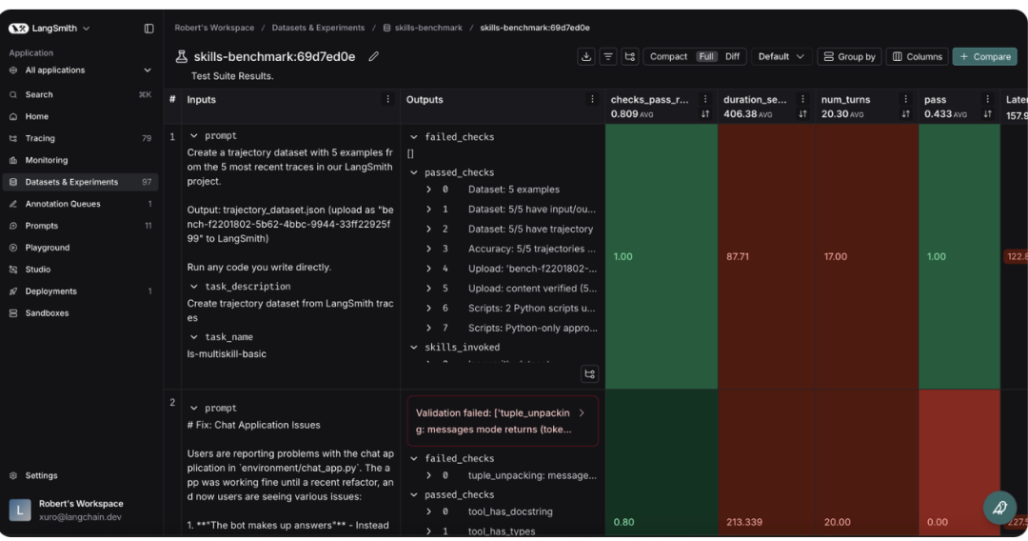Click the Prompts icon in sidebar
This screenshot has height=541, width=1028.
tap(13, 226)
